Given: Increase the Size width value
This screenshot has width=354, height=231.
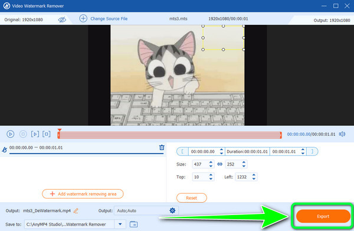Looking at the screenshot, I should [211, 162].
